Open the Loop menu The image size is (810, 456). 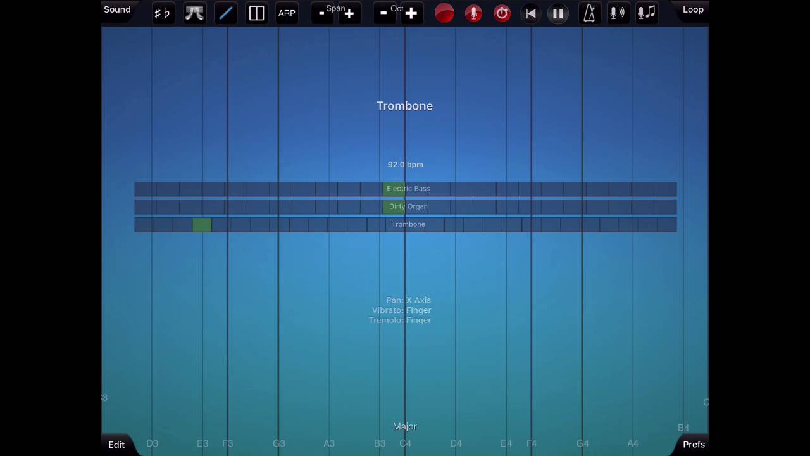click(x=693, y=9)
